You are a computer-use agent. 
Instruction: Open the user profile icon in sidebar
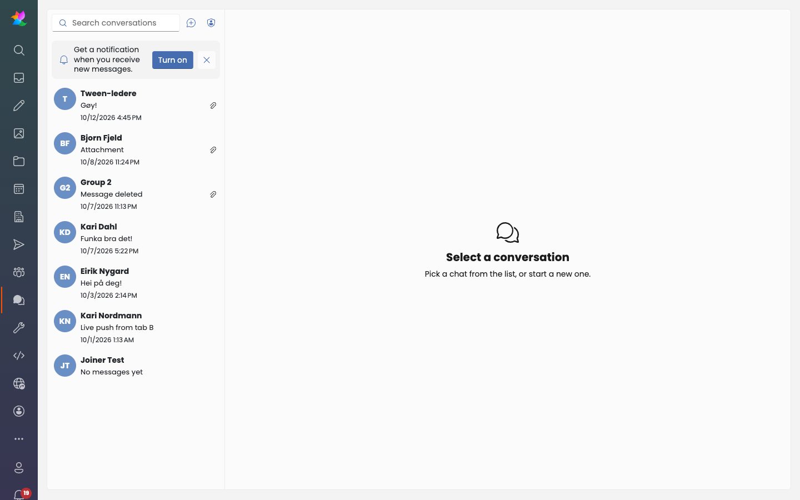[x=19, y=468]
